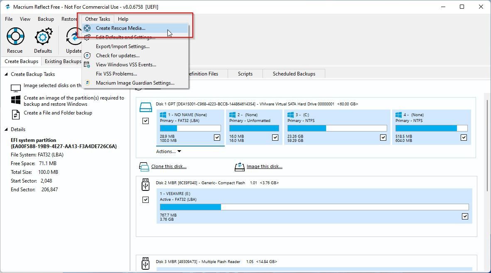Click the monitor icon for Image selected disks
The width and height of the screenshot is (491, 273).
tap(16, 88)
